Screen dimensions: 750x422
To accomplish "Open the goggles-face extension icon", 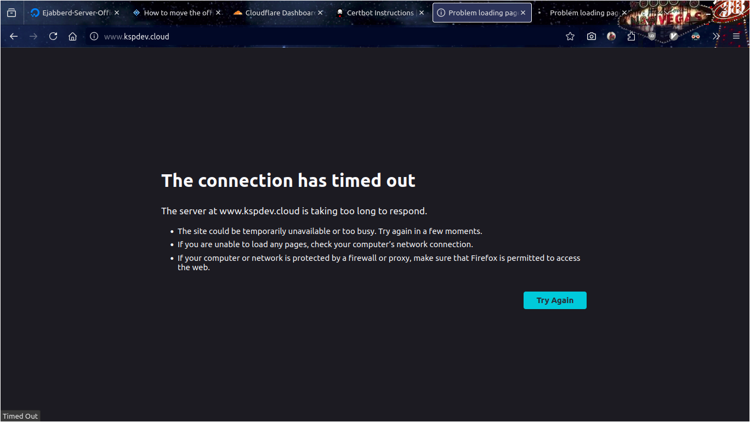I will coord(696,36).
